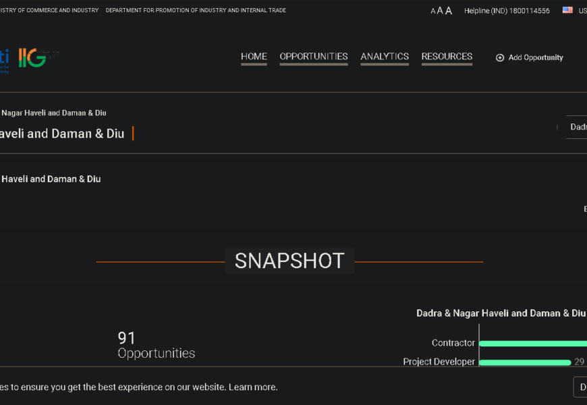Screen dimensions: 587x405
Task: Open the ANALYTICS menu
Action: pyautogui.click(x=385, y=57)
